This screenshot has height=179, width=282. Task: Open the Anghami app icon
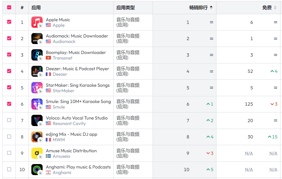(37, 170)
